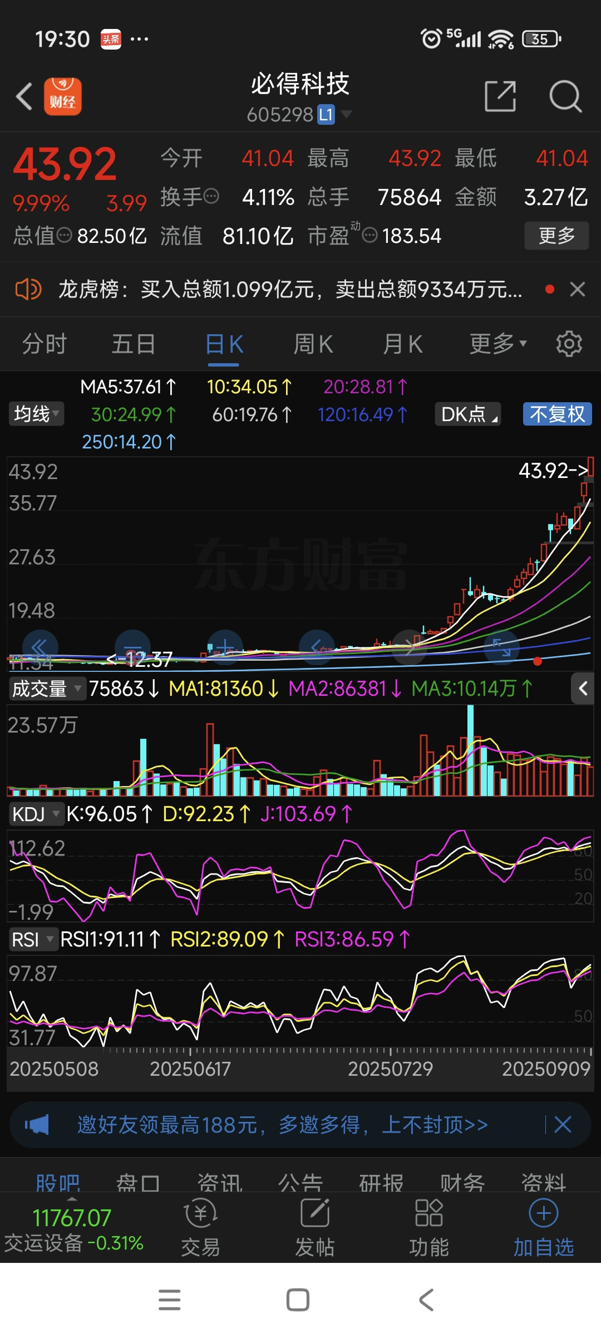This screenshot has height=1337, width=601.
Task: Tap the RSI1:91.11 value
Action: (110, 939)
